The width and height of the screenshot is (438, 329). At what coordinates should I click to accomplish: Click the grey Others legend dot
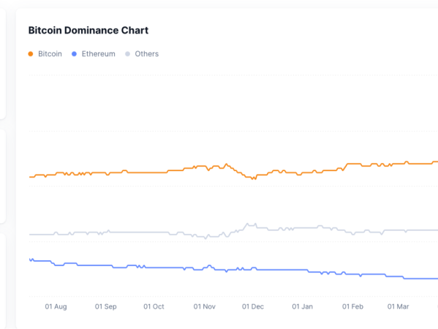(127, 54)
